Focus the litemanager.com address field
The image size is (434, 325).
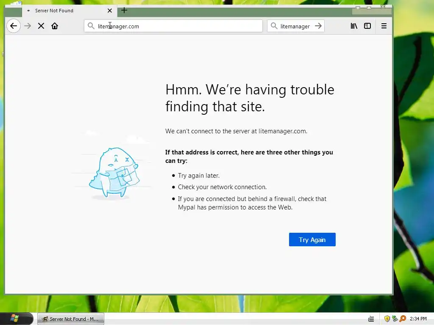pos(173,26)
